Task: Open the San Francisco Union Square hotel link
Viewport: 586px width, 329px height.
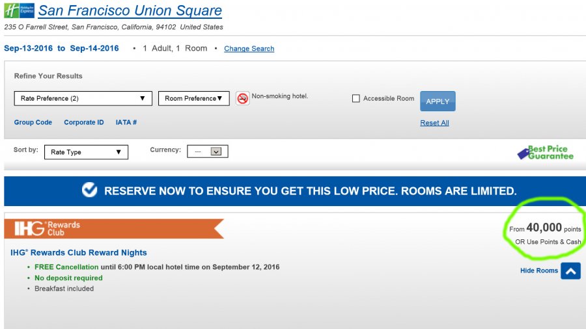Action: [130, 11]
